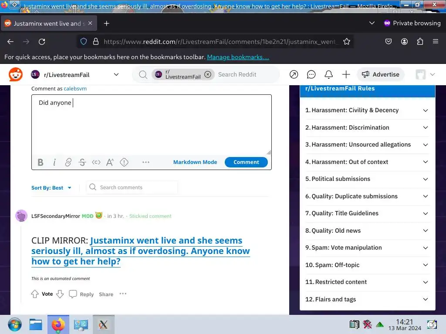Expand rule 9 Spam: Vote manipulation
Viewport: 446px width, 334px height.
[367, 247]
